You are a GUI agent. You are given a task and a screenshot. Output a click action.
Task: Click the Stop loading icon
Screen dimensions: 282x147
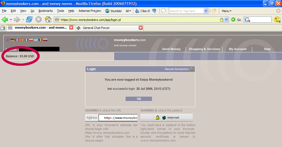click(39, 19)
